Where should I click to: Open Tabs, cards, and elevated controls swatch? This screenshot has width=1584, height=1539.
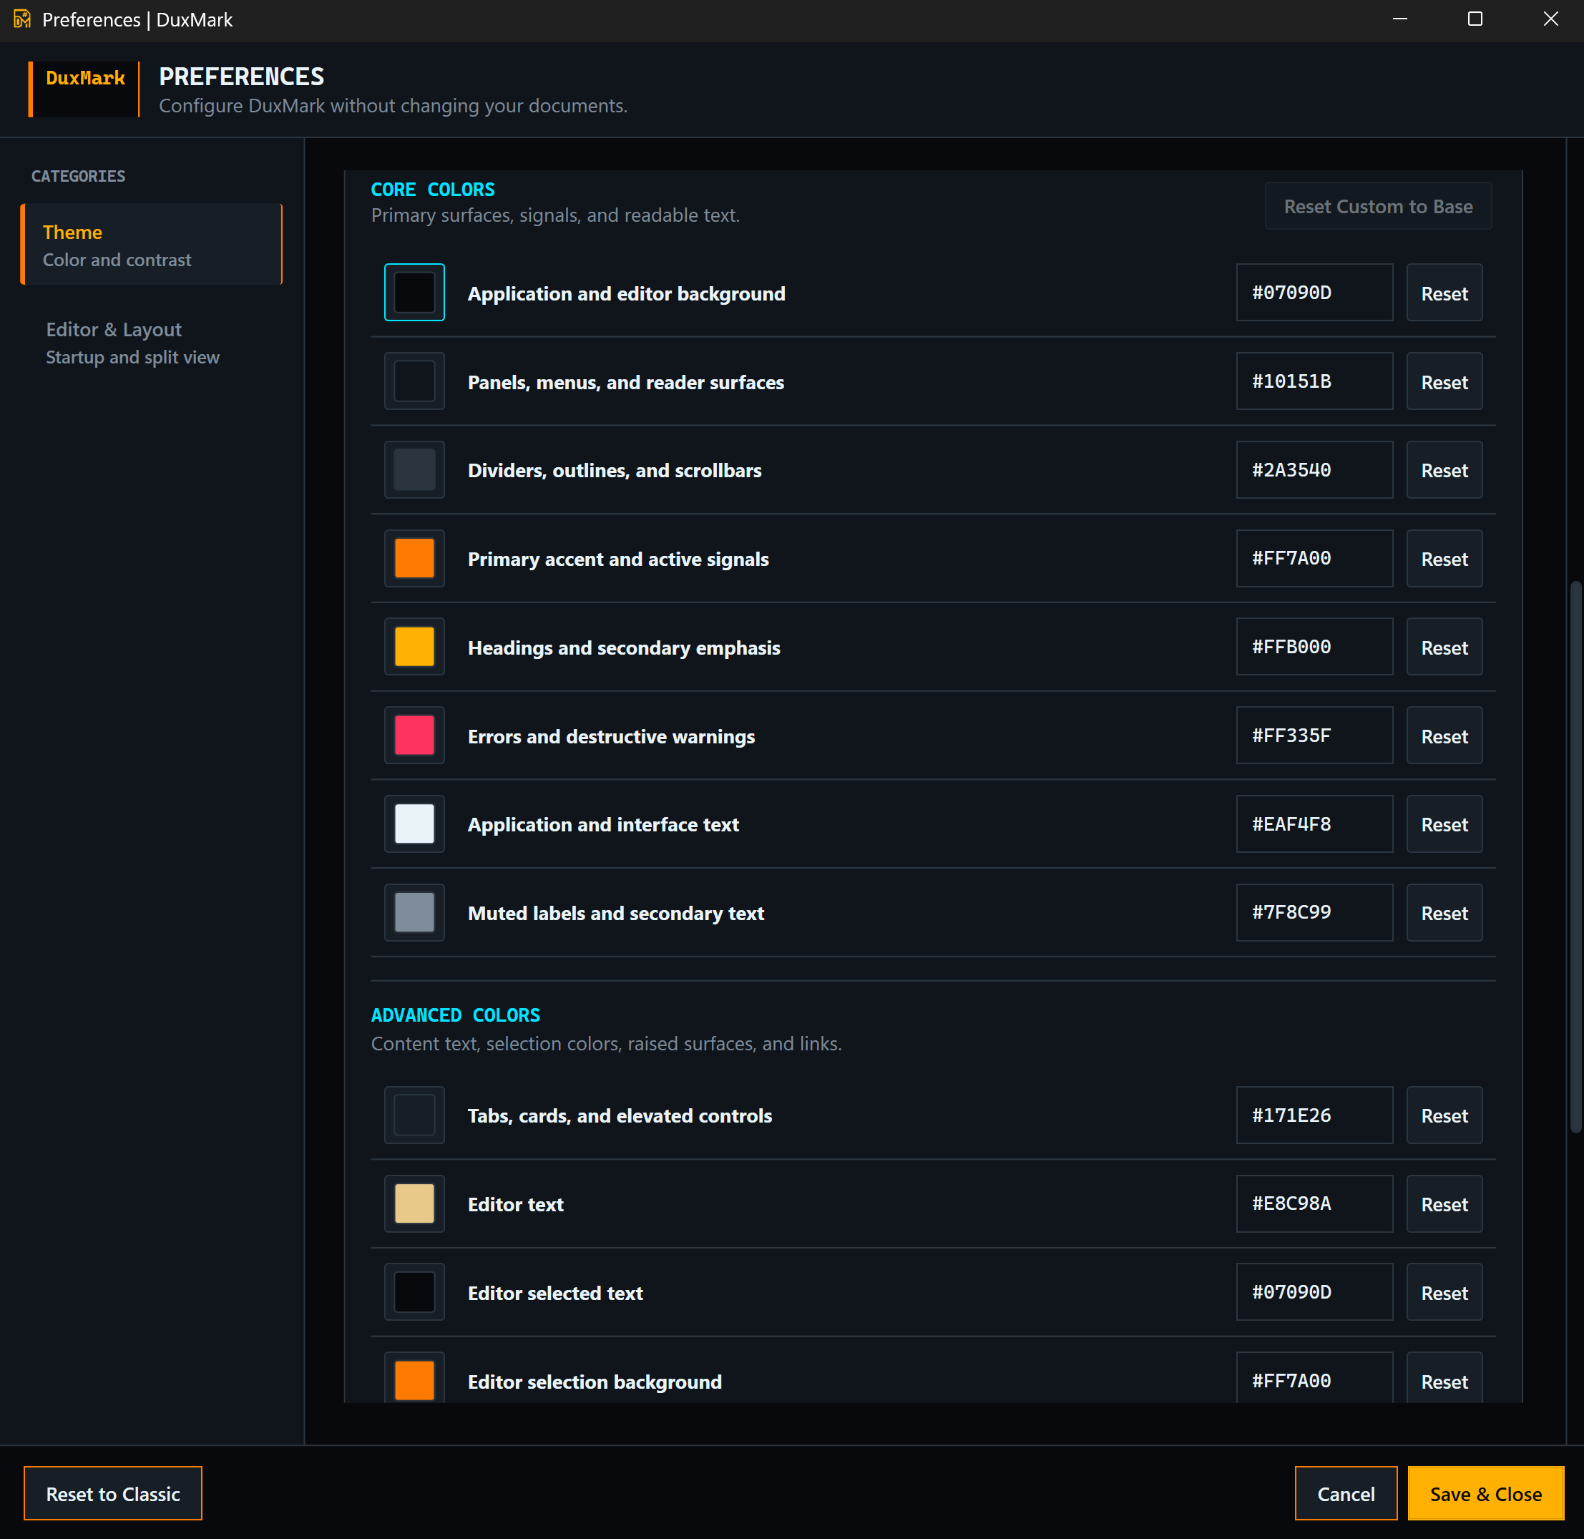(414, 1115)
